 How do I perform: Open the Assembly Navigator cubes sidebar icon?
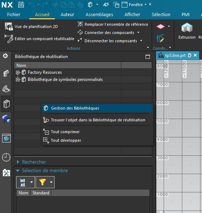click(x=6, y=73)
